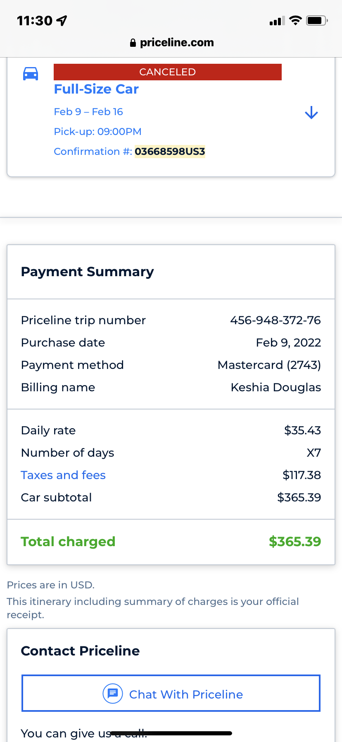Tap the blue car icon
342x742 pixels.
30,74
